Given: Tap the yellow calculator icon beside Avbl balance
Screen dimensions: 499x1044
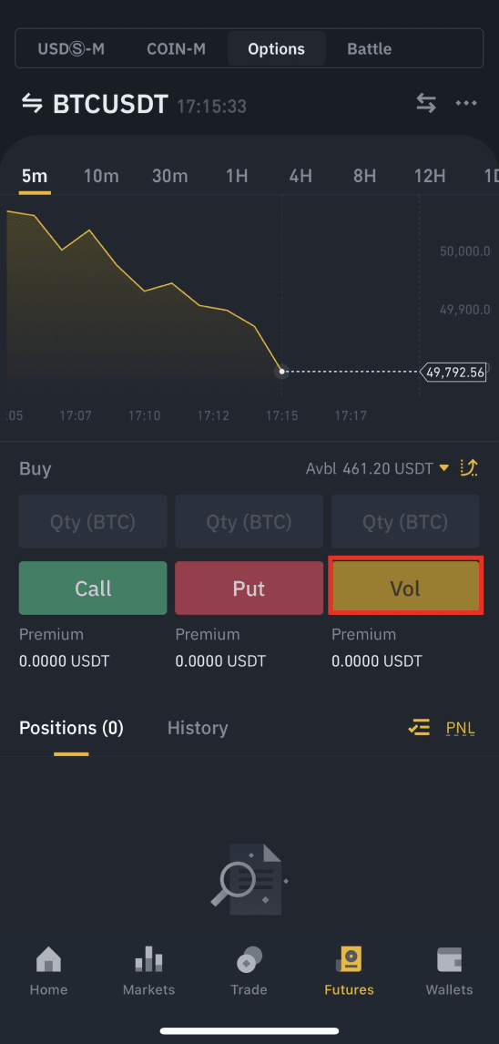Looking at the screenshot, I should pos(469,468).
